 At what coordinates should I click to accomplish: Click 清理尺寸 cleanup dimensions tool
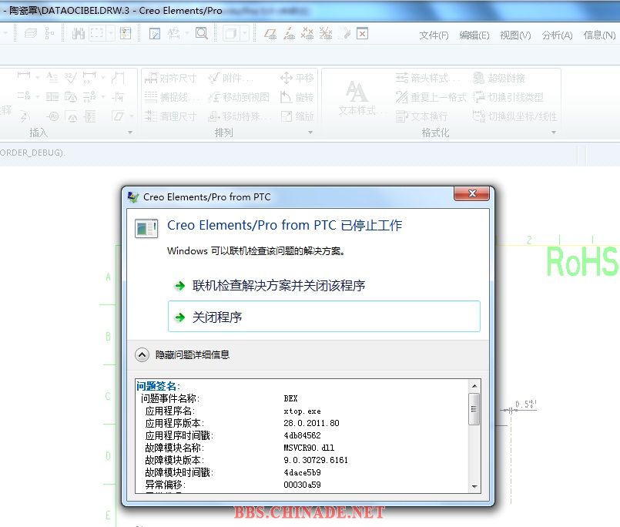[170, 116]
